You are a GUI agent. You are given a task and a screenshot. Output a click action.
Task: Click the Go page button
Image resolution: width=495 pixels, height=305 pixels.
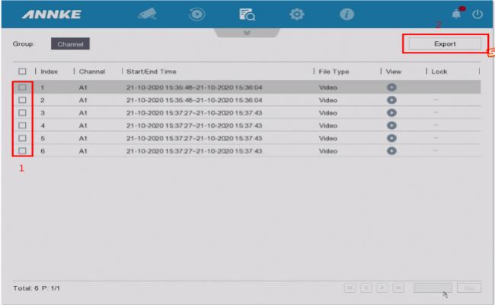[x=470, y=287]
